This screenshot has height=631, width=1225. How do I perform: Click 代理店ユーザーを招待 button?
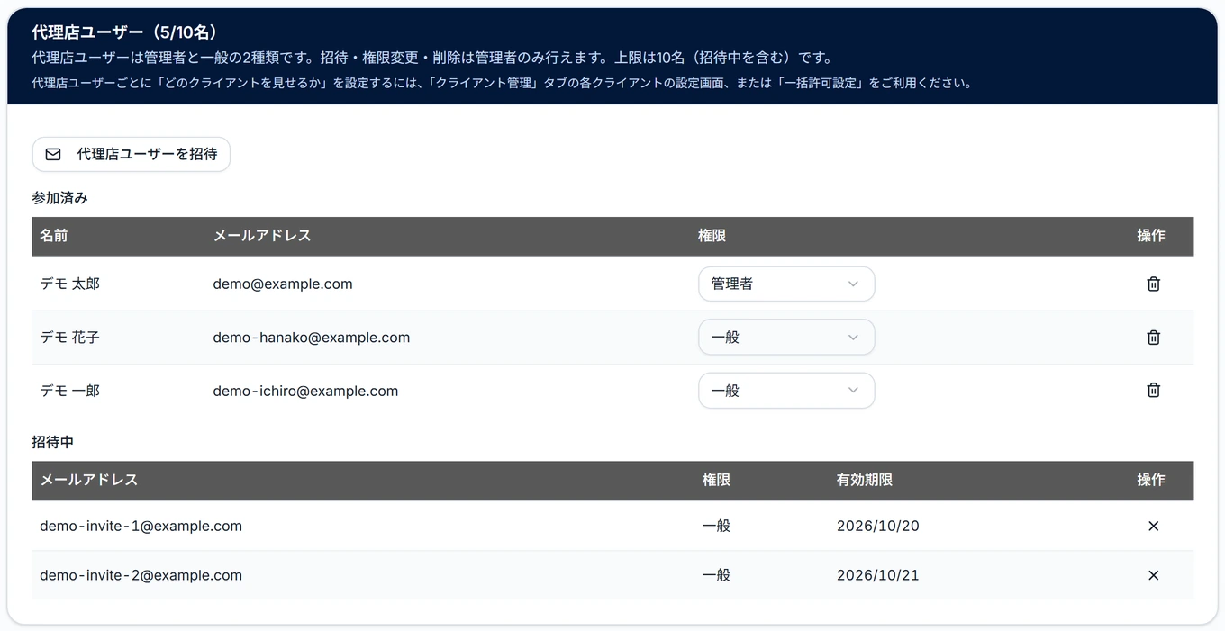[x=132, y=154]
